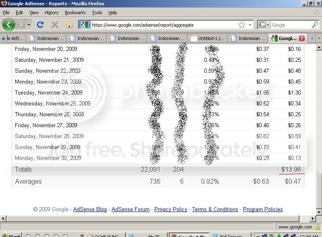
Task: Open the Tools menu
Action: [97, 13]
